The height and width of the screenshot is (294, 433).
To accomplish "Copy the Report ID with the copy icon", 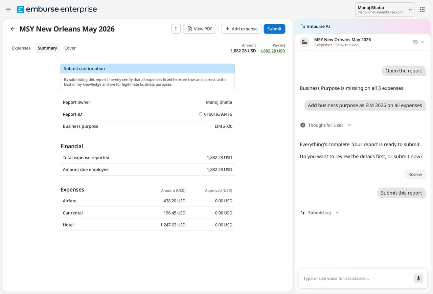I will [x=201, y=114].
